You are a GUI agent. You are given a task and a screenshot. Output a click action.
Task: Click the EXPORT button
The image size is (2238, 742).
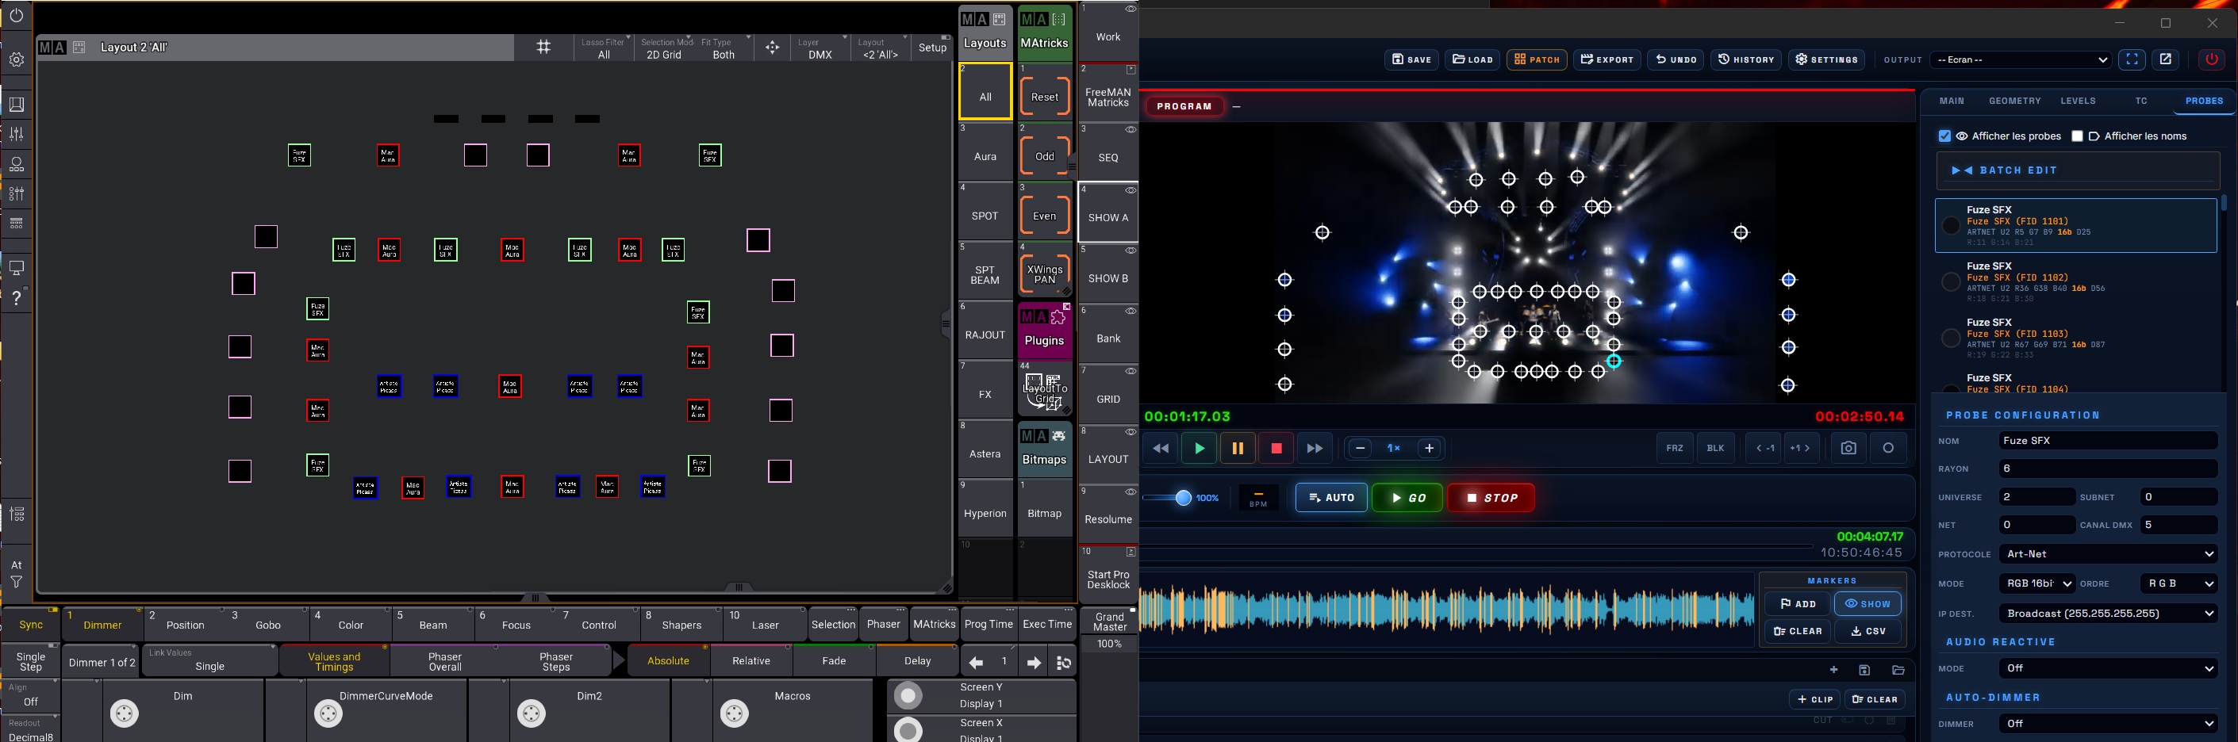(x=1607, y=60)
